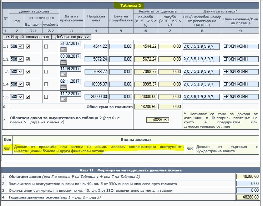Viewport: 263px width, 206px height.
Task: Open calendar picker for row 1.5 date
Action: click(63, 99)
